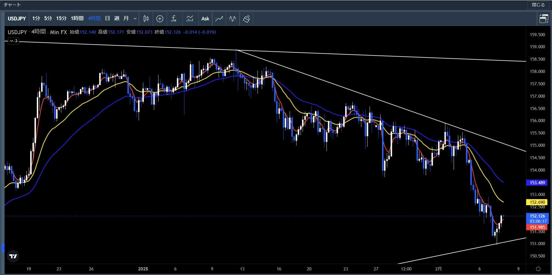Click the yellow moving average label 152.690
The width and height of the screenshot is (552, 275).
pyautogui.click(x=537, y=202)
